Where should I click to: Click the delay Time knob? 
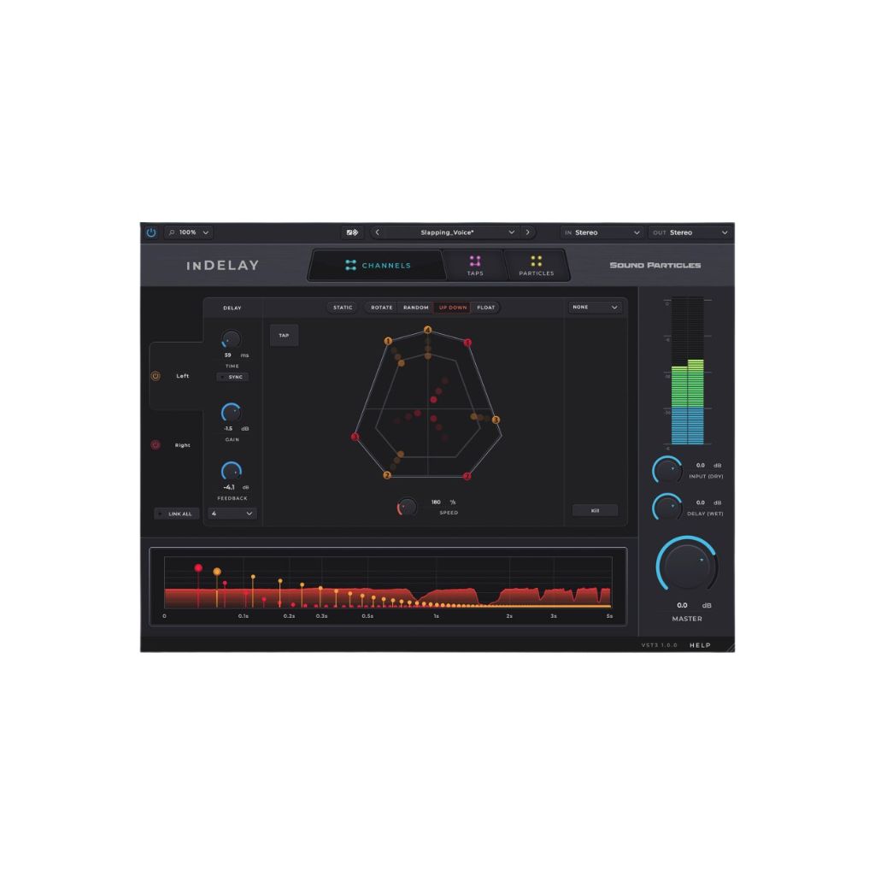[231, 339]
